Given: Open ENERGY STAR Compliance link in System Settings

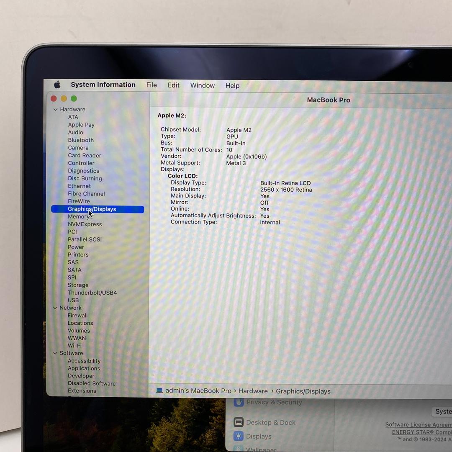Looking at the screenshot, I should tap(422, 432).
